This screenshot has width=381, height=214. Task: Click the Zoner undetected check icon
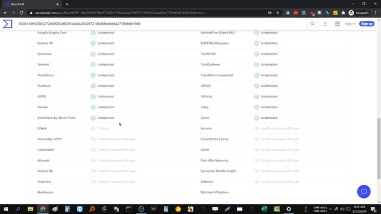(x=257, y=118)
